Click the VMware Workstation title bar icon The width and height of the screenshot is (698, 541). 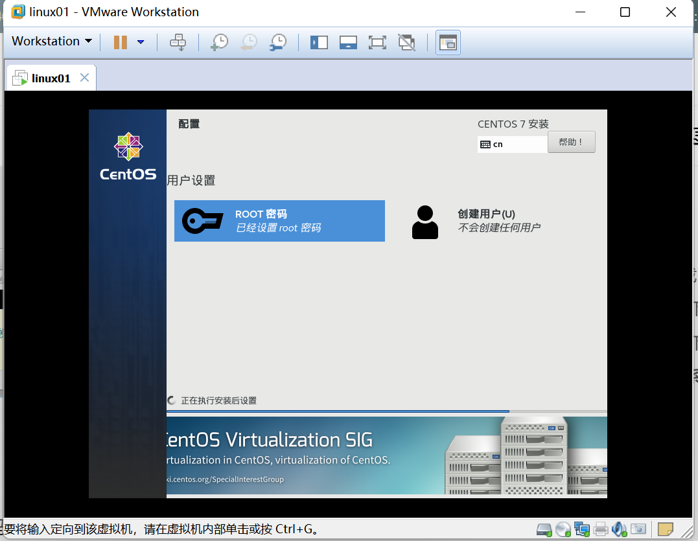point(17,12)
